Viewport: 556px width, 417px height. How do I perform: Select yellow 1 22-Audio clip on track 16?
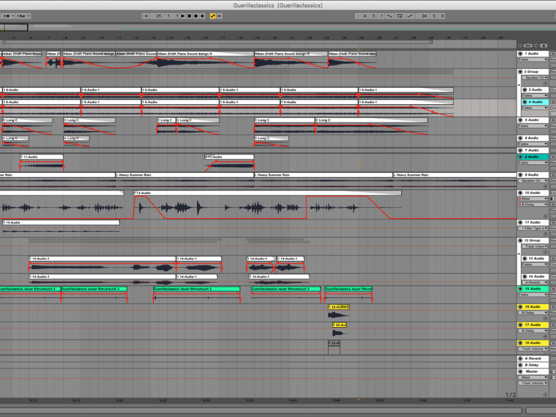click(x=339, y=307)
